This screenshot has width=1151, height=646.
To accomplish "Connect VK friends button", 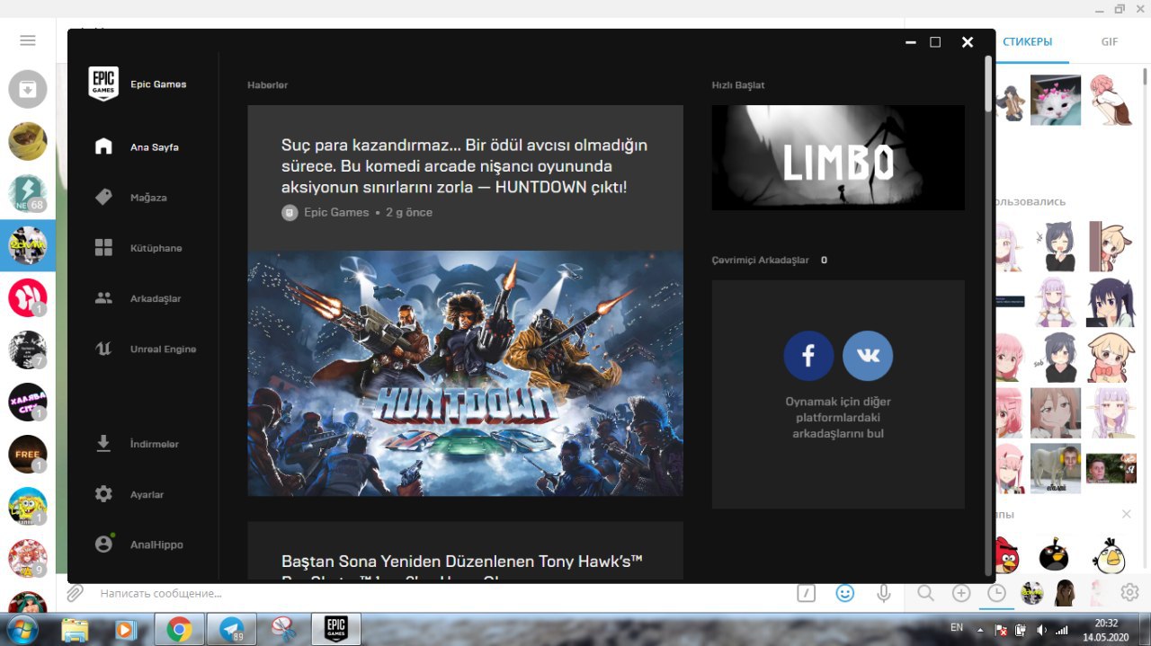I will coord(868,356).
